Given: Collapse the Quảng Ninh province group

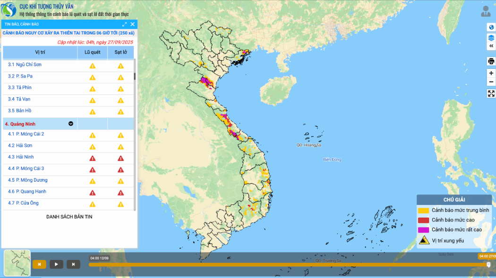Looking at the screenshot, I should coord(71,124).
